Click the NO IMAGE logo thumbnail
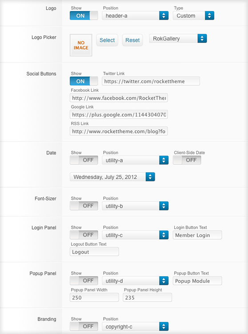 click(x=81, y=45)
